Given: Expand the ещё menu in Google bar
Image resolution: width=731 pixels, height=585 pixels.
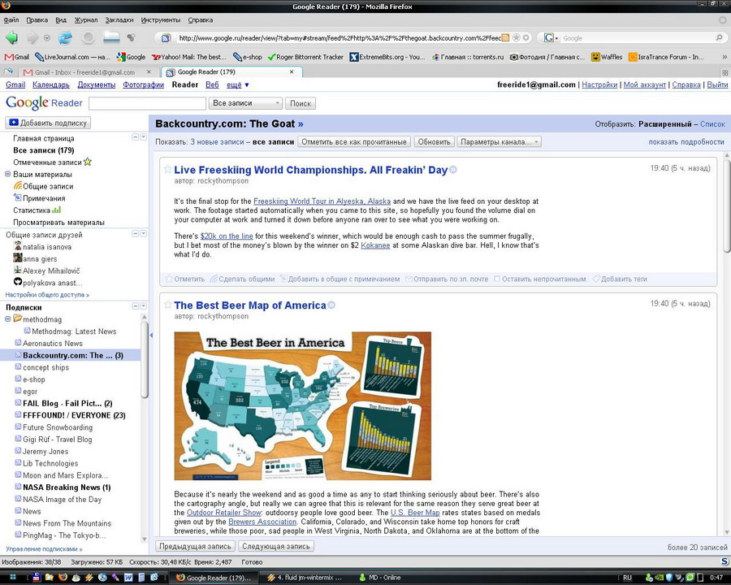Looking at the screenshot, I should 238,84.
